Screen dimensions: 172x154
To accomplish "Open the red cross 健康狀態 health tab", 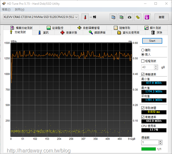I will point(69,32).
